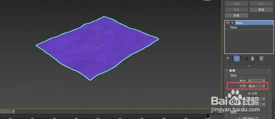275x119 pixels.
Task: Toggle the Noise modifier eye icon
Action: pos(228,23)
